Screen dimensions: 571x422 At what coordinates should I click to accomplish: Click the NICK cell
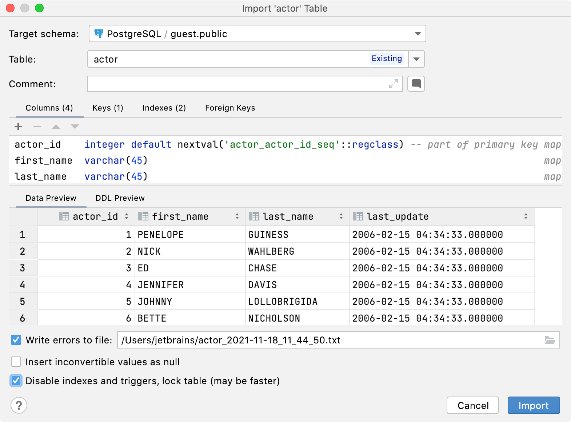pyautogui.click(x=190, y=251)
